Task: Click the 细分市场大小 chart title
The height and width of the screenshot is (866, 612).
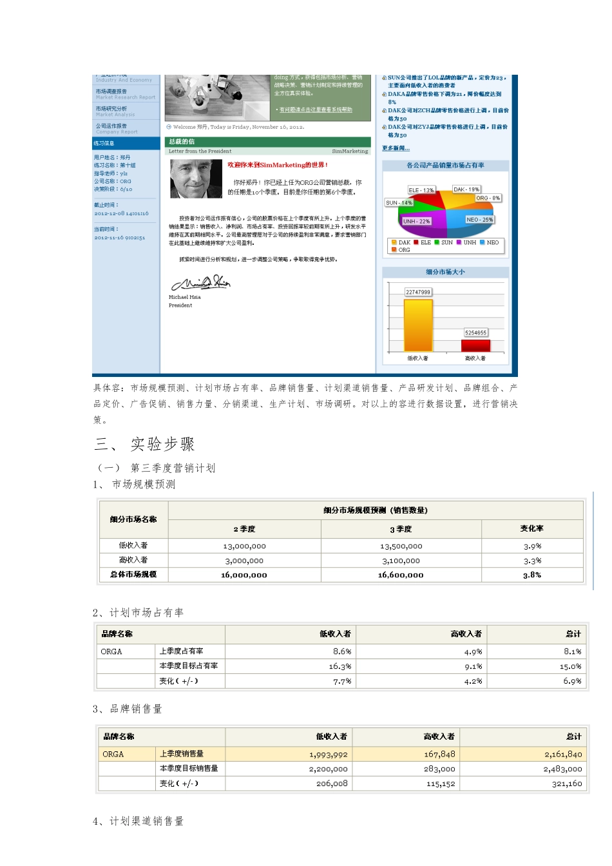Action: (x=445, y=272)
